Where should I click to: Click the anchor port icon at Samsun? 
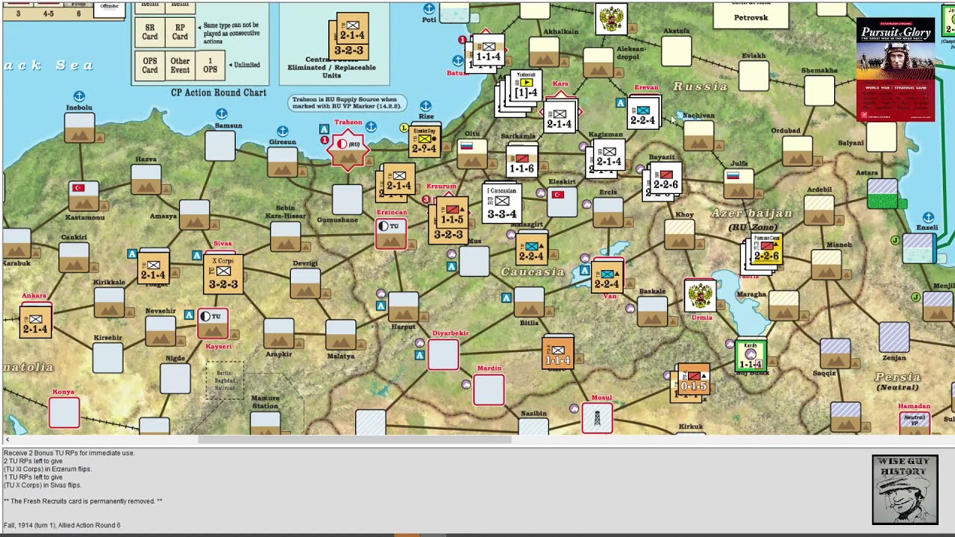click(222, 114)
